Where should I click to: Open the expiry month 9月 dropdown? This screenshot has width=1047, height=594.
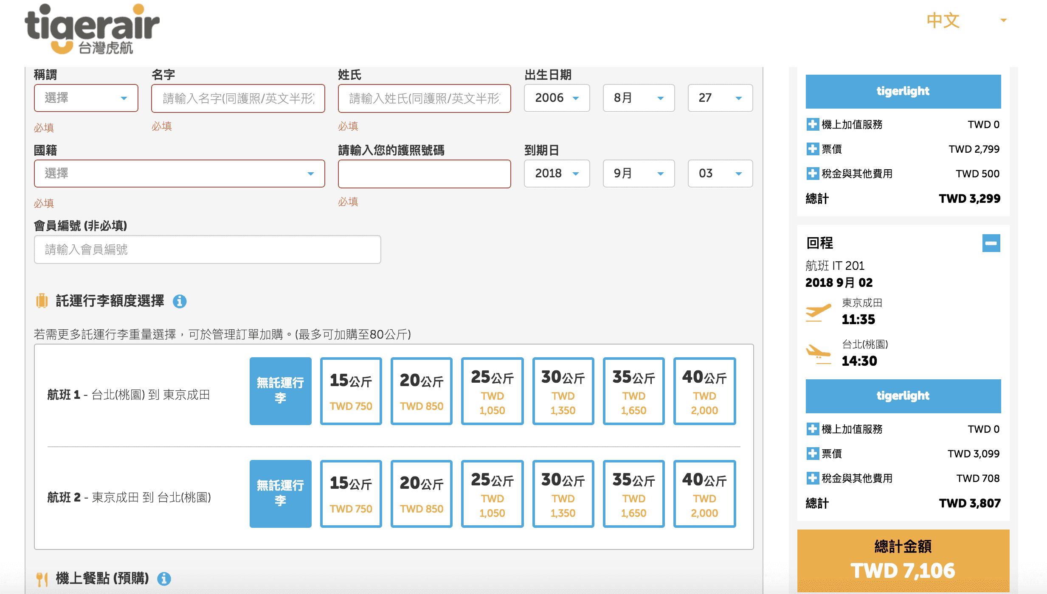pyautogui.click(x=639, y=174)
